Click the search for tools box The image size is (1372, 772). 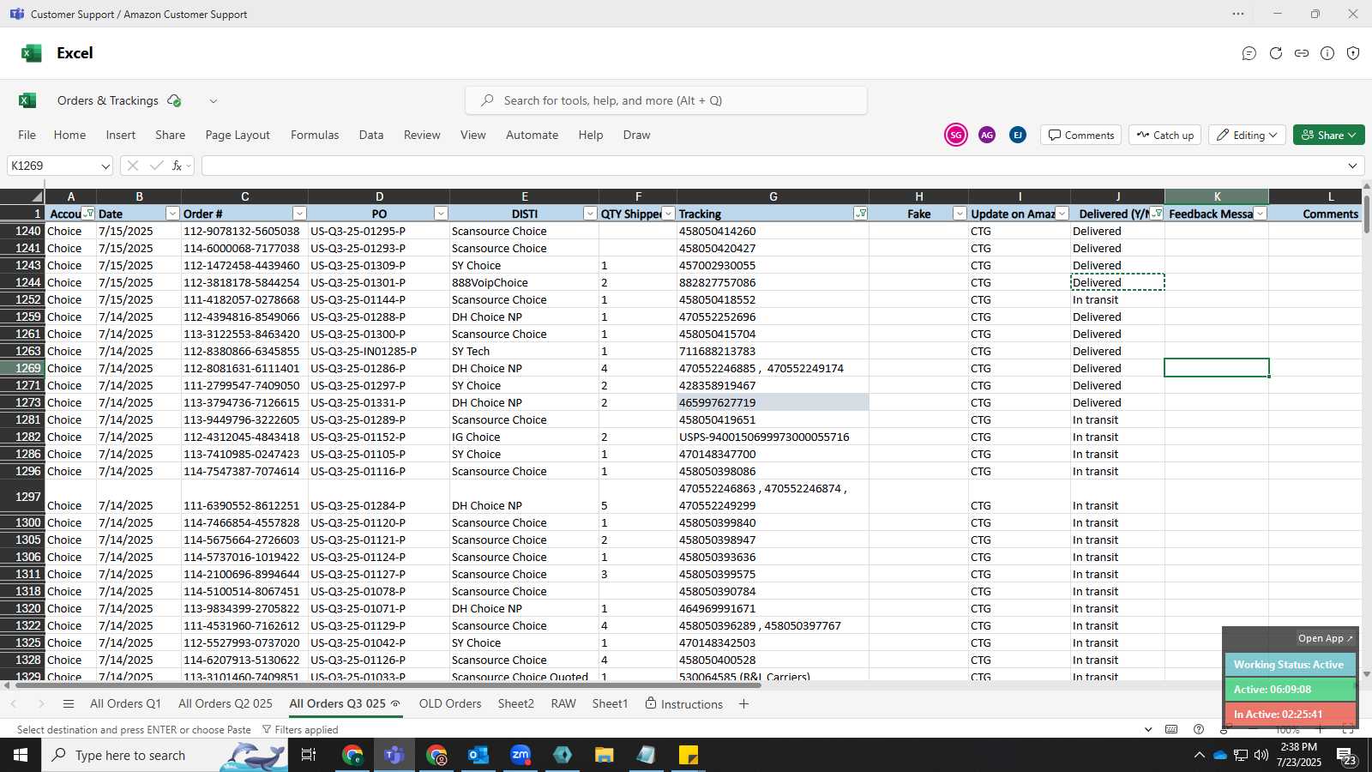pos(666,100)
